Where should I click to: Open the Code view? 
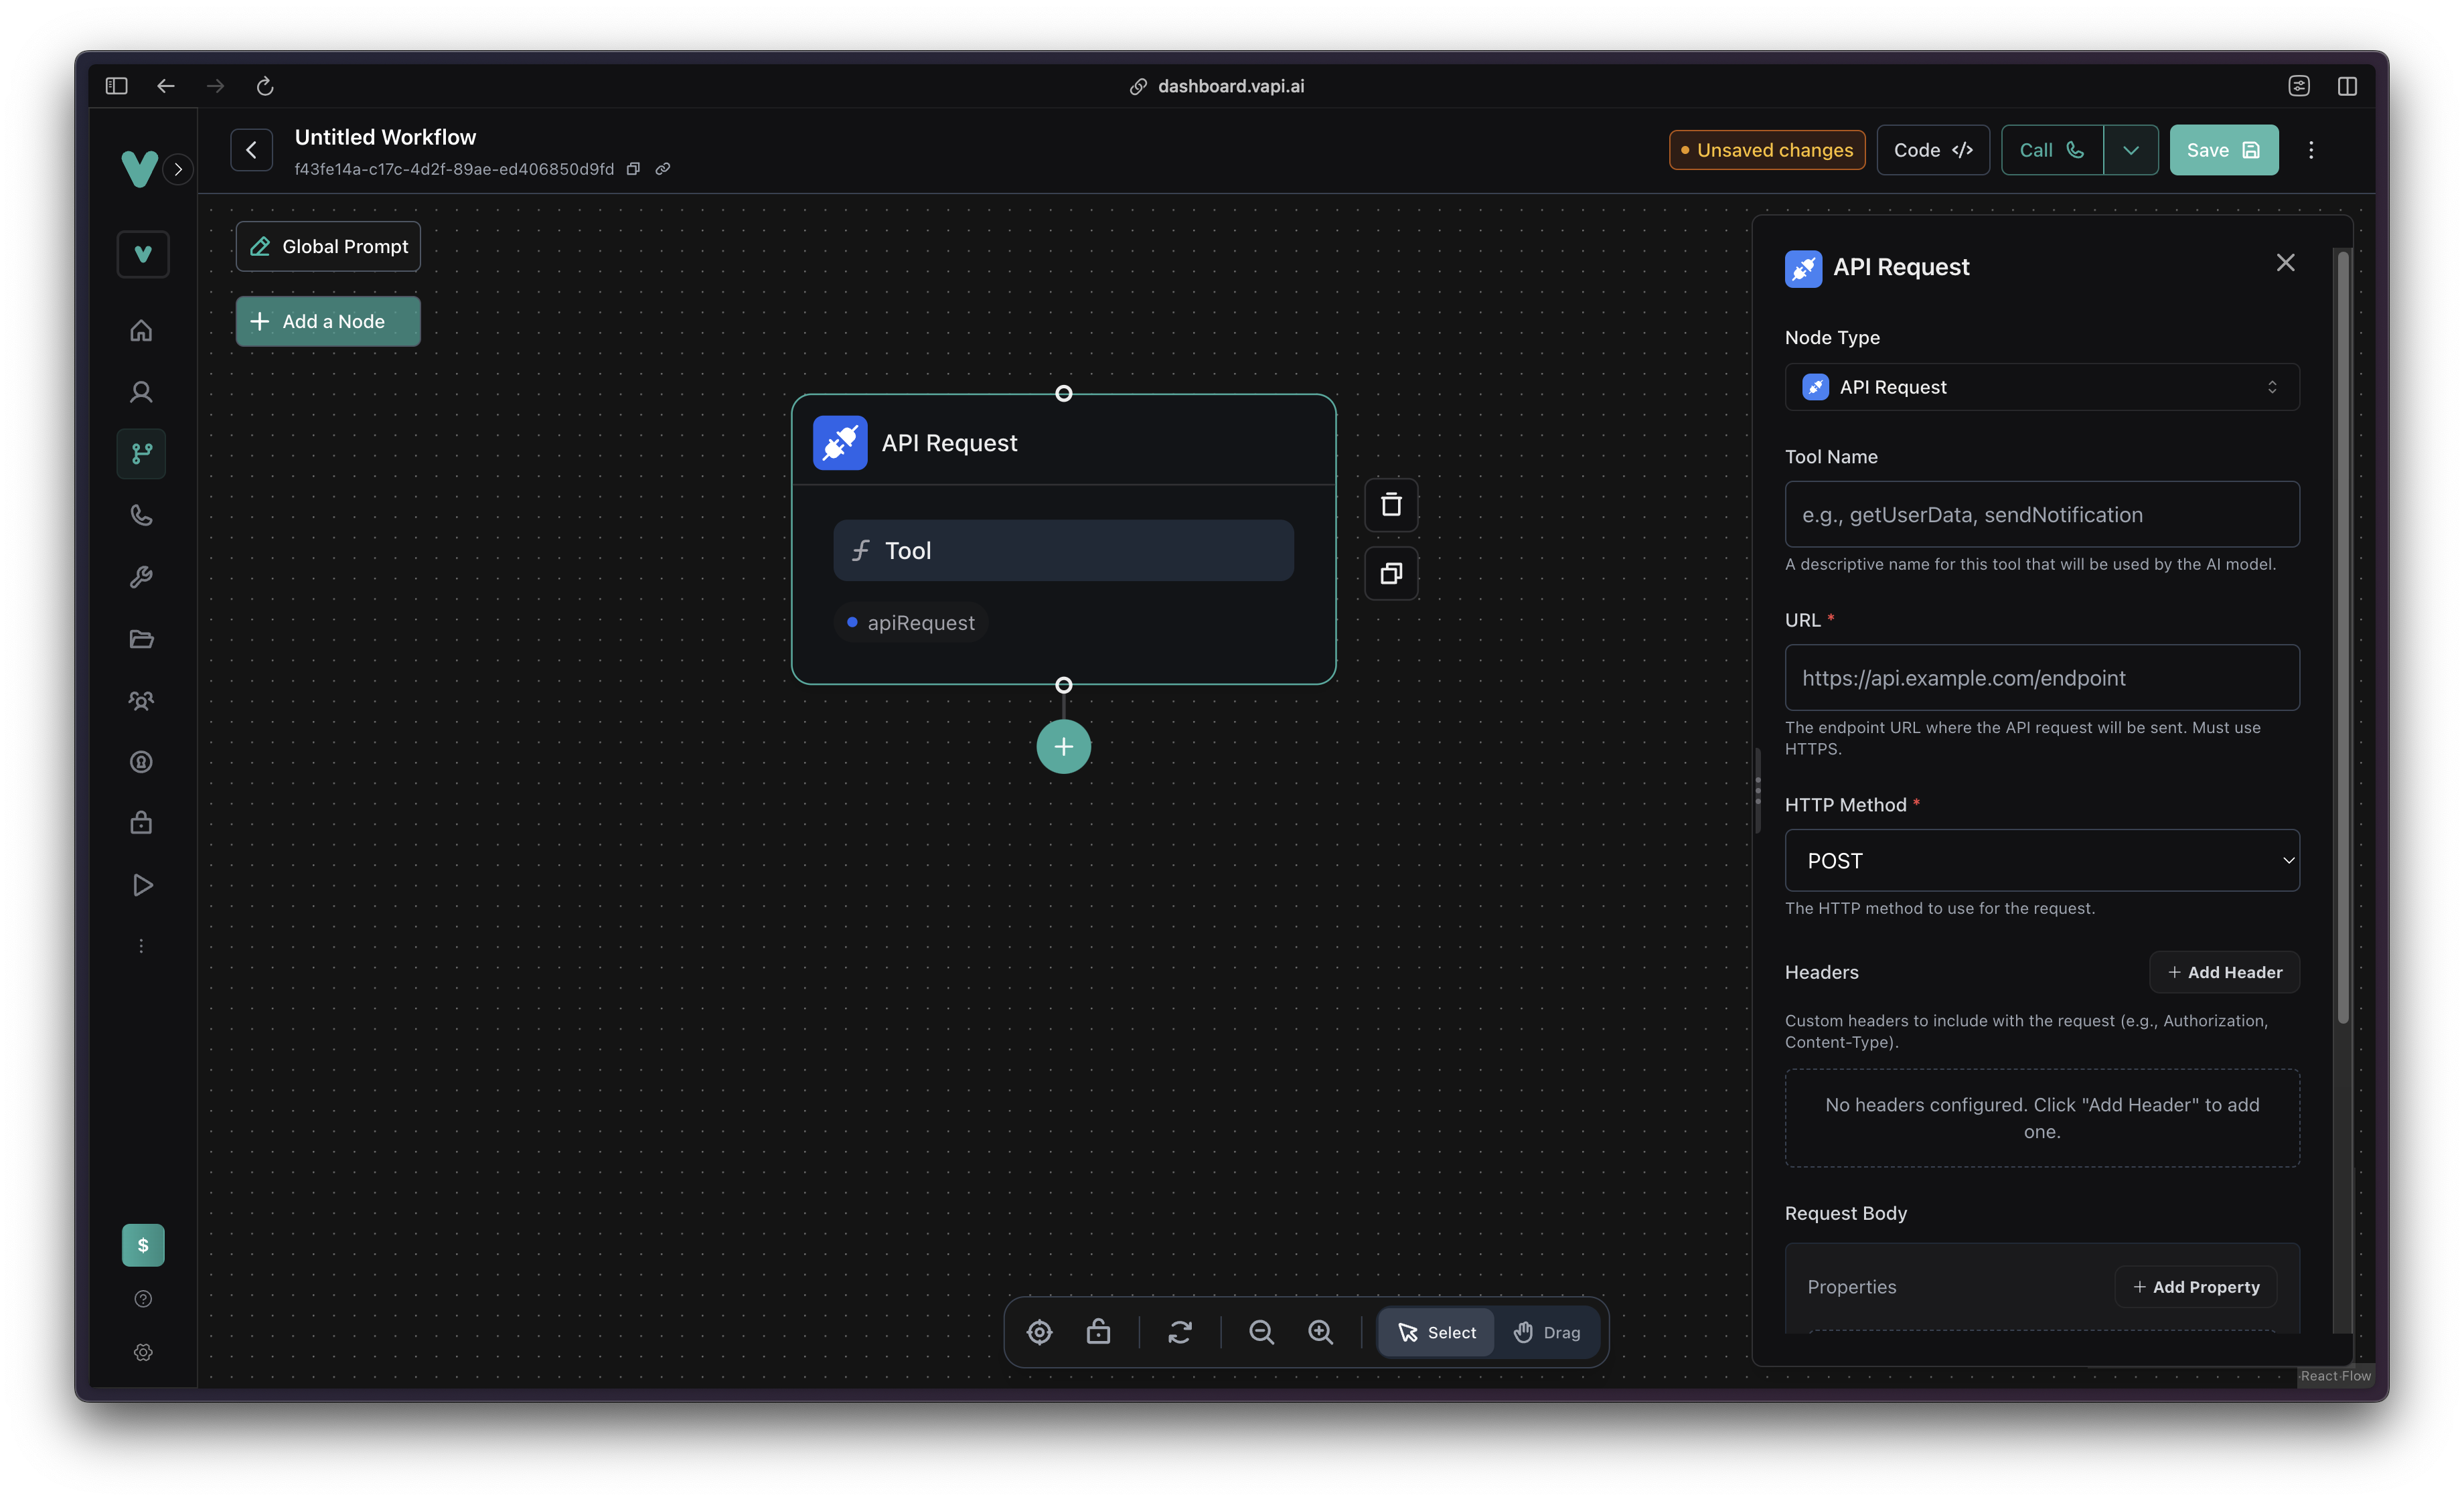(1932, 150)
